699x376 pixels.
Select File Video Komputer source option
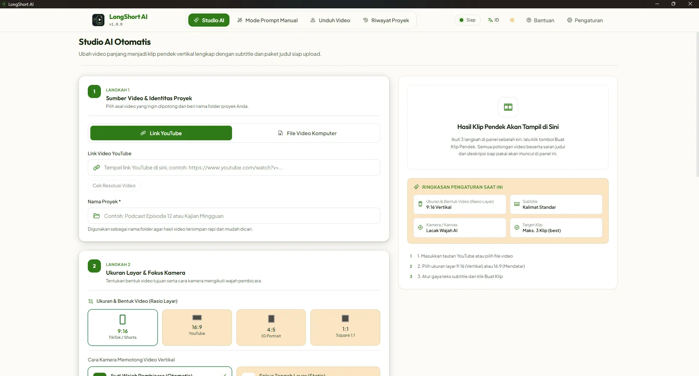coord(307,133)
